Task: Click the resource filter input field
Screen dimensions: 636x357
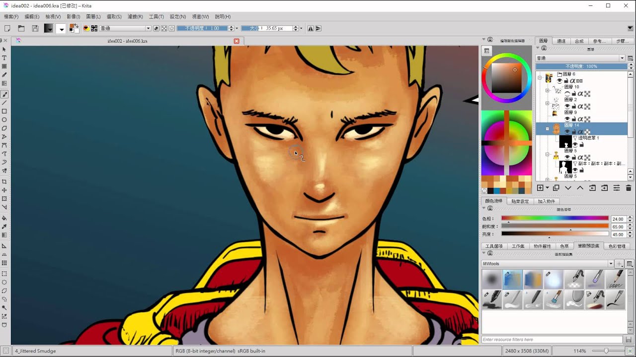Action: (x=552, y=340)
